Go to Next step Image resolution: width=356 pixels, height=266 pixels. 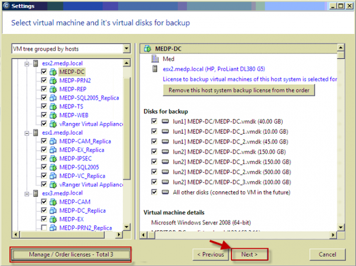(x=250, y=254)
